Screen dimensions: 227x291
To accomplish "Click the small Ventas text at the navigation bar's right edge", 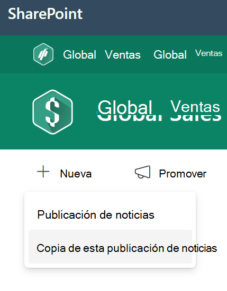I will [209, 53].
